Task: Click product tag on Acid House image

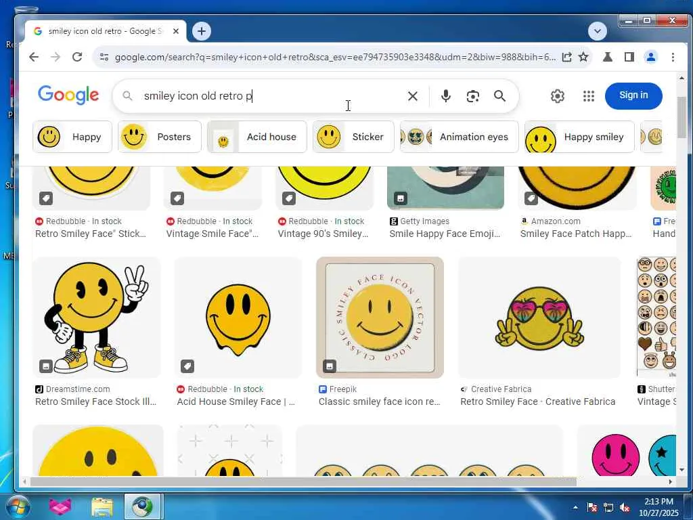Action: 187,366
